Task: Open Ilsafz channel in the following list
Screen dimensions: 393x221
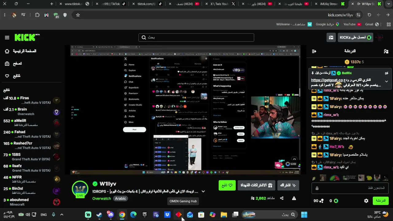Action: pyautogui.click(x=31, y=168)
